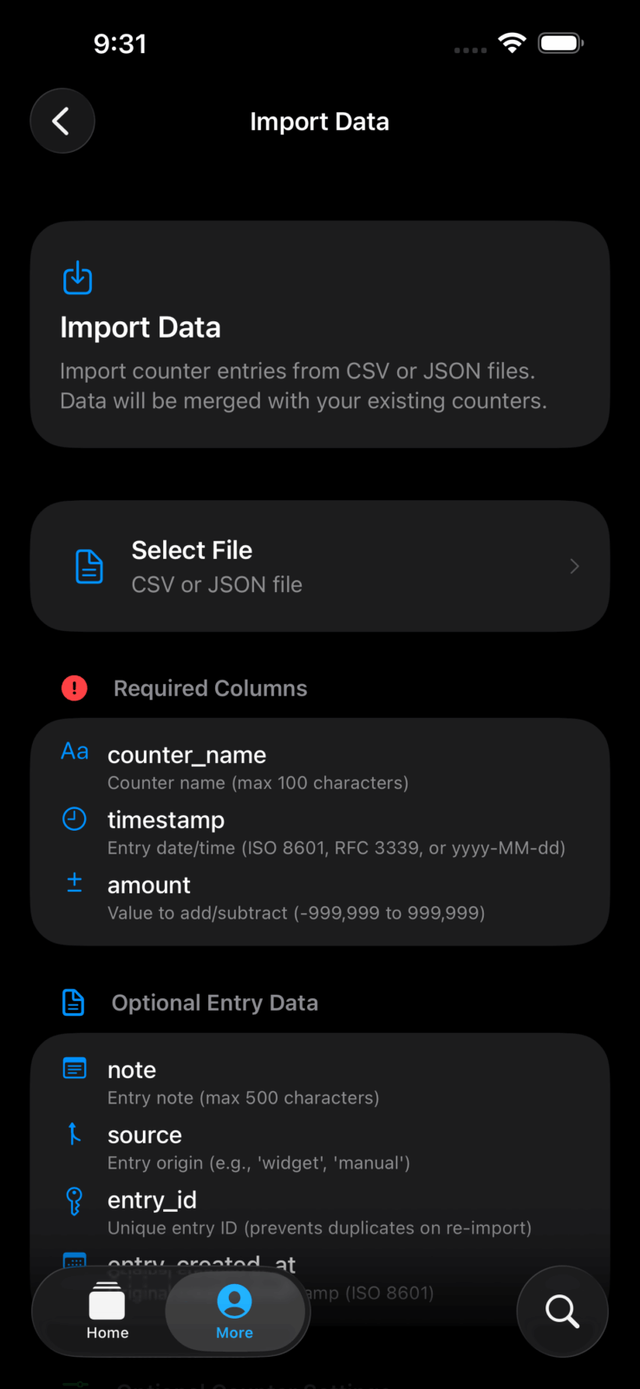Click the key icon beside entry_id

point(75,1201)
